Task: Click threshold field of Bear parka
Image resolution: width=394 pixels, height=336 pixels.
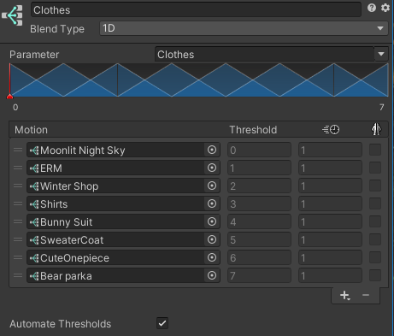Action: pyautogui.click(x=259, y=275)
